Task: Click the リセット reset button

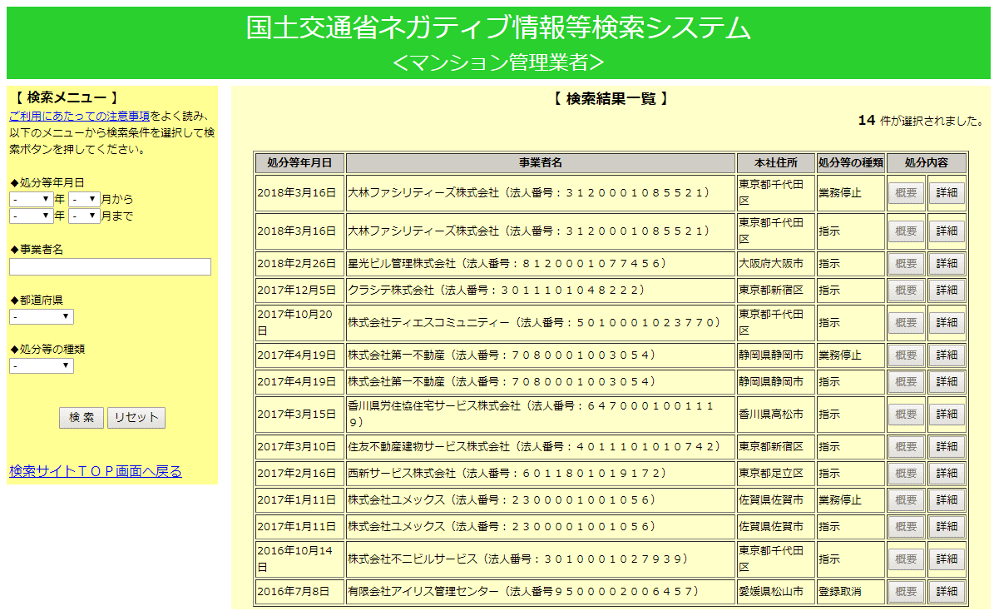Action: click(136, 417)
